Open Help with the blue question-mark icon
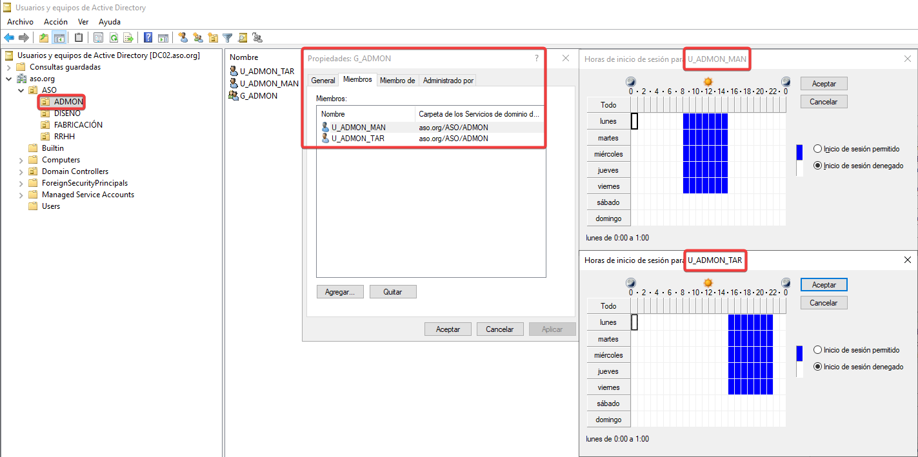 tap(148, 38)
